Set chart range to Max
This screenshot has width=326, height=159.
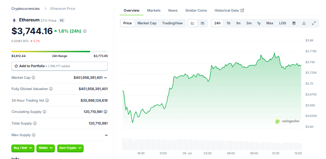tap(270, 23)
